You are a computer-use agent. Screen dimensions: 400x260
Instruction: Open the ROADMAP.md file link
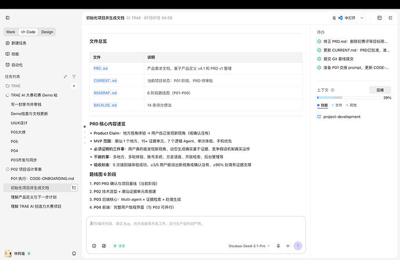pyautogui.click(x=105, y=93)
